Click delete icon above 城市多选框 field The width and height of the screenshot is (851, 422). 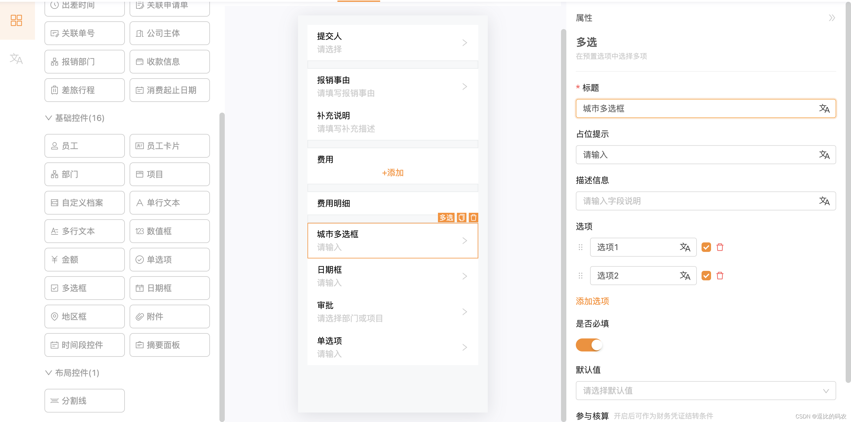(x=473, y=218)
